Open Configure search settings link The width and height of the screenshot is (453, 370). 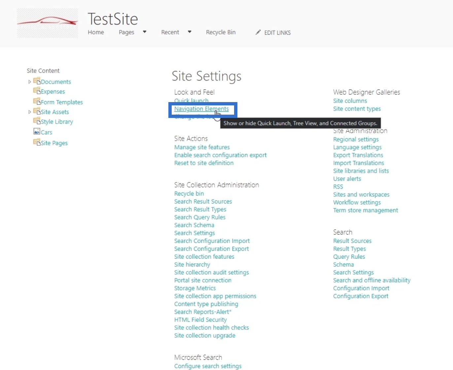point(208,366)
